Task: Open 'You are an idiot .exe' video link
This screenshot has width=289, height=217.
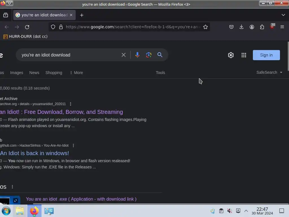Action: tap(81, 199)
